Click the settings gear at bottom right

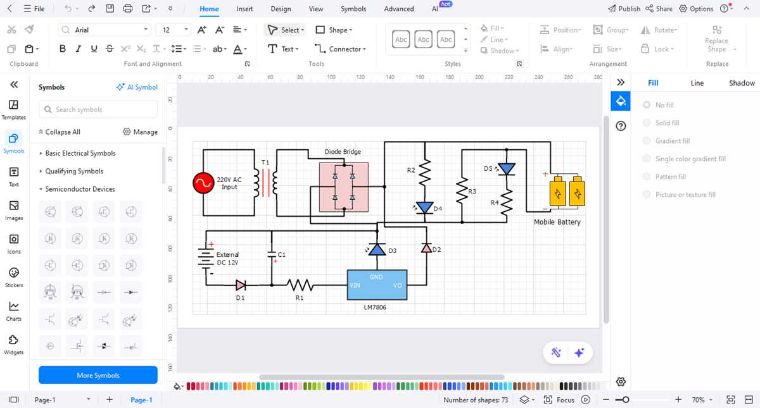click(x=621, y=381)
